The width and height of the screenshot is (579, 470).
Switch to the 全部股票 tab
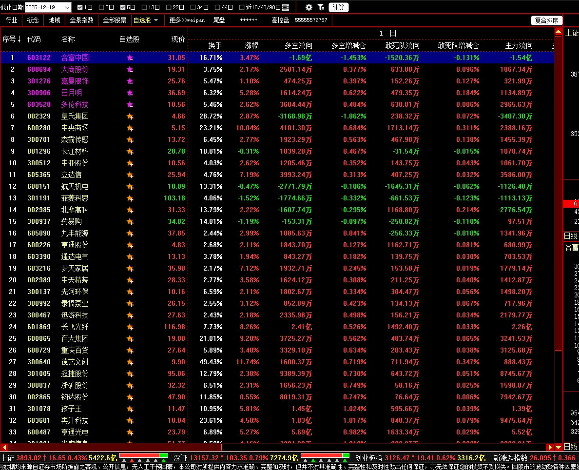pyautogui.click(x=115, y=20)
